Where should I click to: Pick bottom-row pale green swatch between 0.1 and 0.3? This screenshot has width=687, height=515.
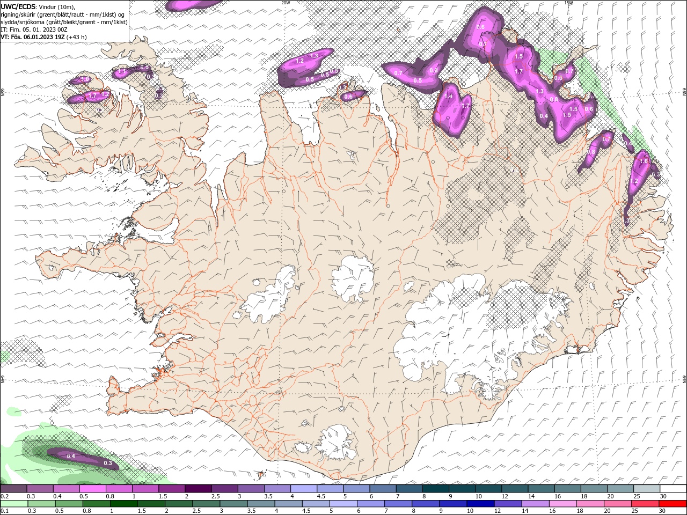[x=14, y=504]
